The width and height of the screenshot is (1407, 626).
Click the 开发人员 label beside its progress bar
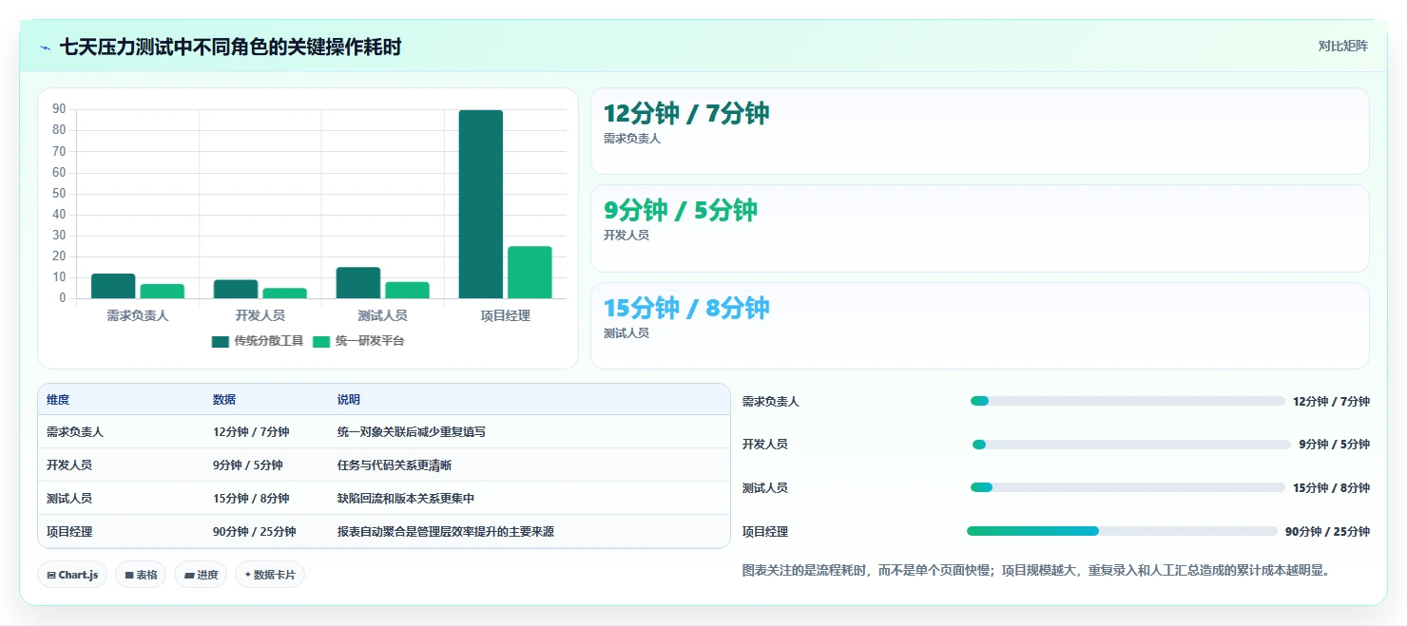(765, 445)
